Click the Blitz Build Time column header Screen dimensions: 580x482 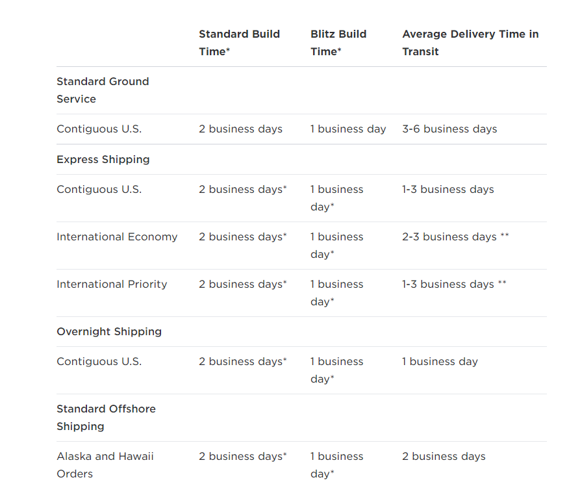[338, 42]
